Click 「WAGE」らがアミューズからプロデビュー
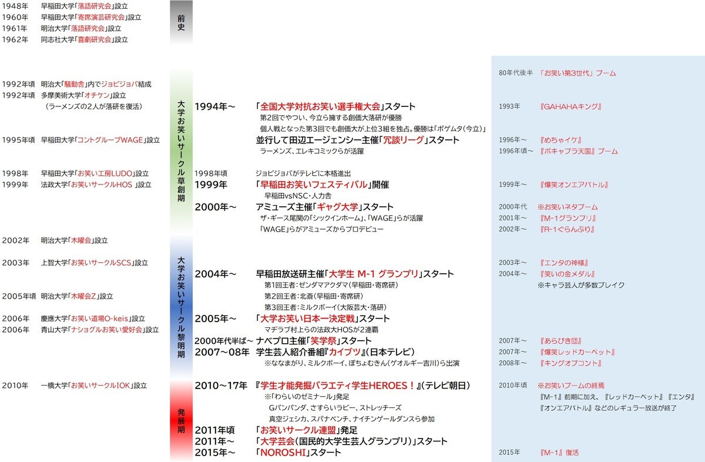Viewport: 705px width, 462px height. click(321, 229)
